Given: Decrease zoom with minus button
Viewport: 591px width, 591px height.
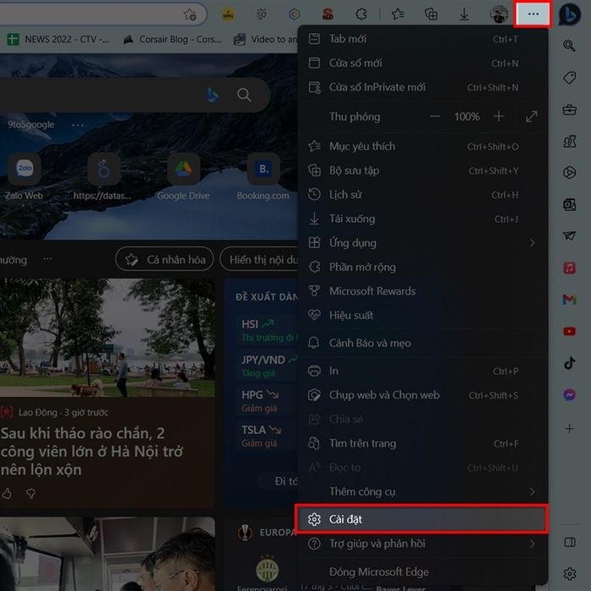Looking at the screenshot, I should point(435,117).
